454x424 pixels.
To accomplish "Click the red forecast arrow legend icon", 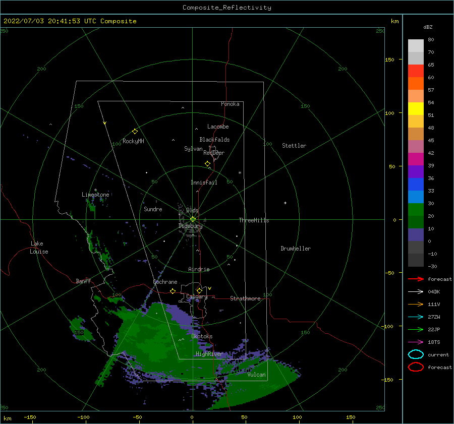I will (x=416, y=279).
